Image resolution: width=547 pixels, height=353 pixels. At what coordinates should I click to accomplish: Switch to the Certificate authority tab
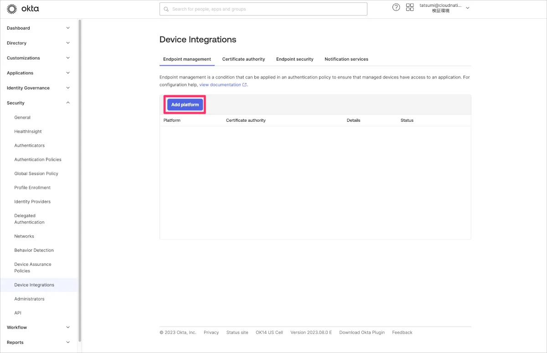243,59
